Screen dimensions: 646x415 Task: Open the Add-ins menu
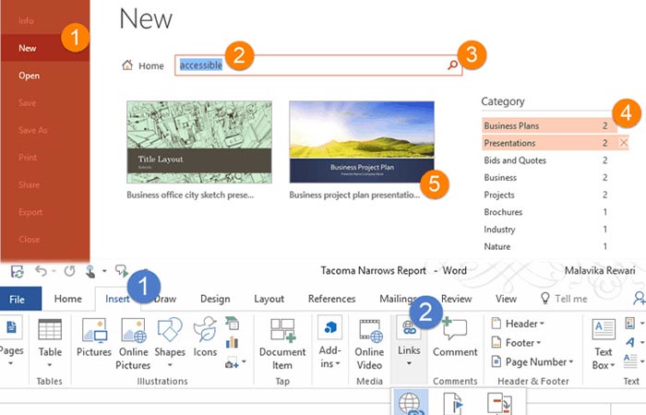tap(330, 342)
